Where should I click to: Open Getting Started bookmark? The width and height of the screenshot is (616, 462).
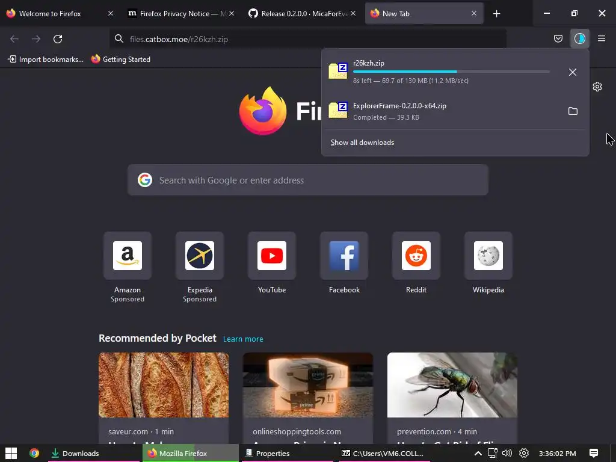(121, 60)
